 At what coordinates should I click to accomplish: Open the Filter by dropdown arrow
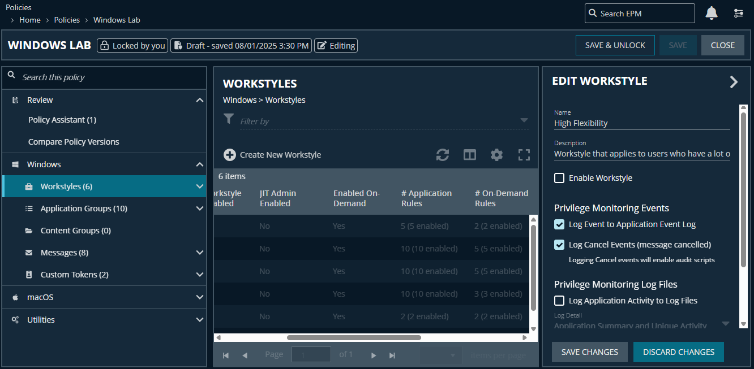[524, 120]
